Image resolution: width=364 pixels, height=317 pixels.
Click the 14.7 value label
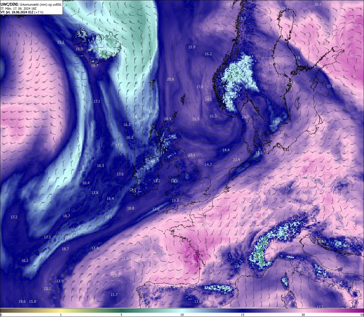pos(208,164)
